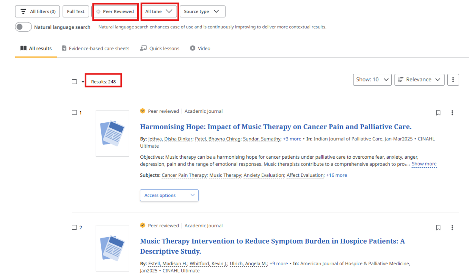Click author Estell, Madison H.
The image size is (469, 279).
(x=168, y=263)
